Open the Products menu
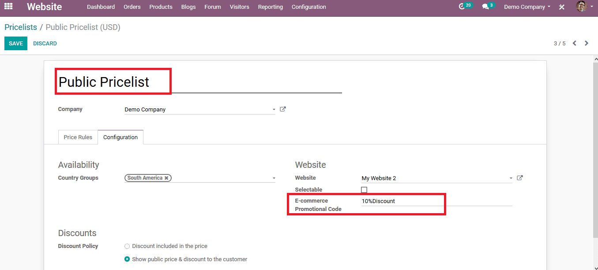This screenshot has height=270, width=598. pyautogui.click(x=161, y=7)
